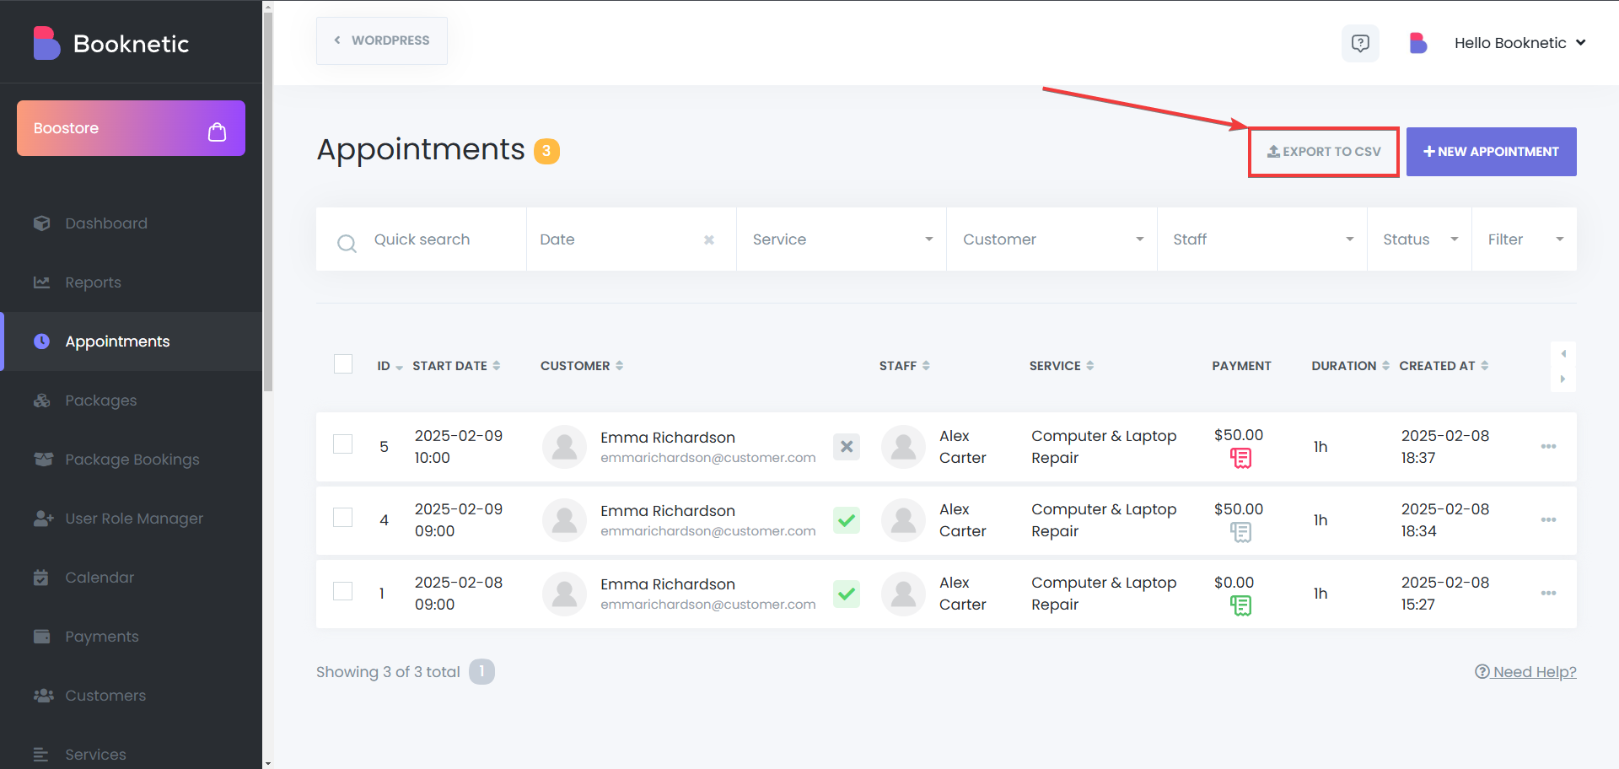Open actions menu for appointment 4
This screenshot has width=1619, height=769.
(1548, 520)
